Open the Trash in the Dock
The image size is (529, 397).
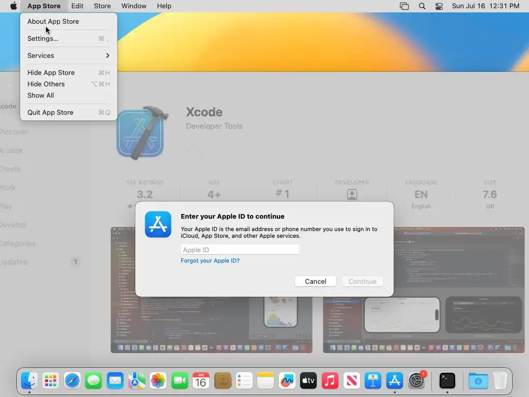500,381
